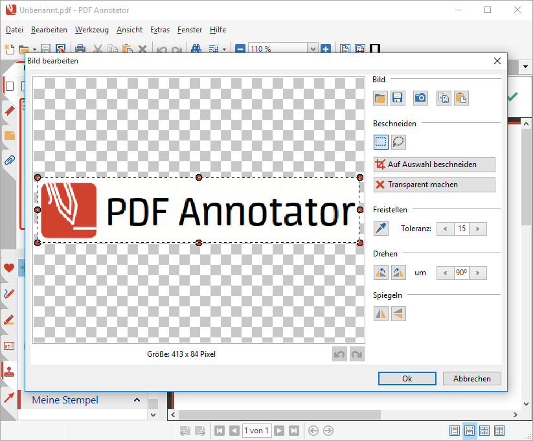Click Auf Auswahl beschneiden button
The image size is (533, 441).
pyautogui.click(x=434, y=164)
